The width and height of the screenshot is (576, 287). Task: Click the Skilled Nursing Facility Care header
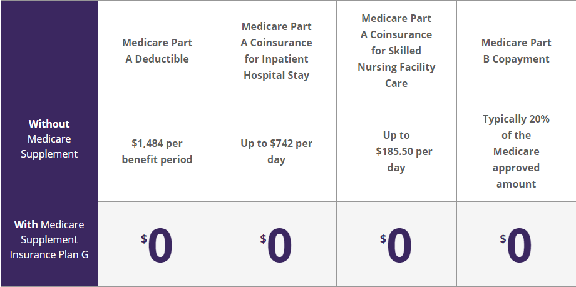click(x=396, y=51)
